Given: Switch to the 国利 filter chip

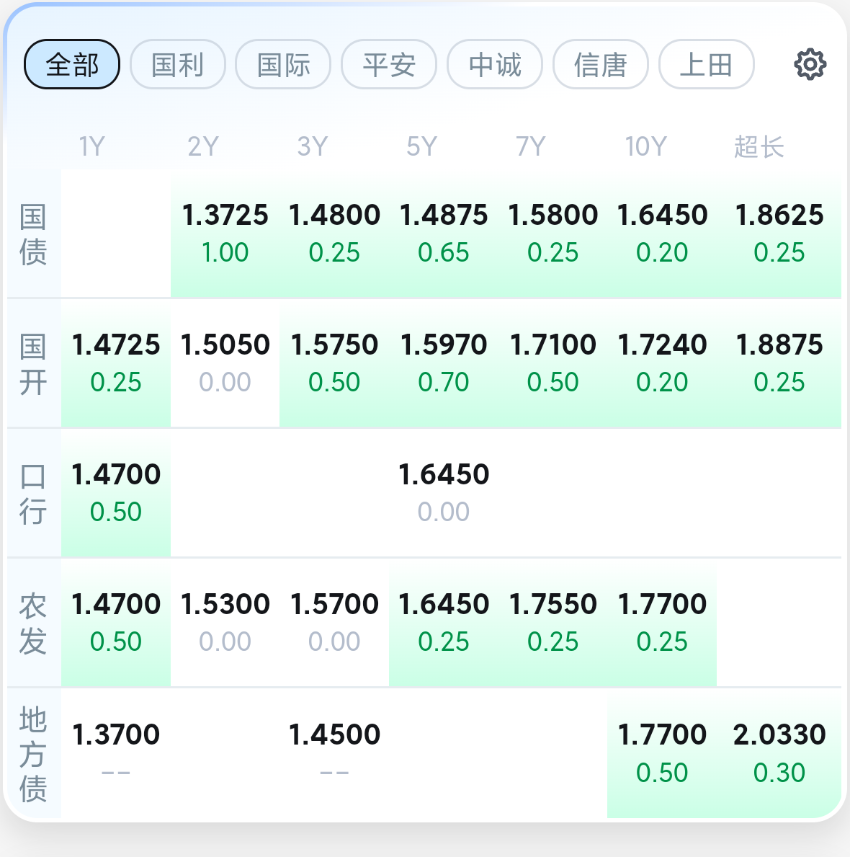Looking at the screenshot, I should click(x=177, y=64).
